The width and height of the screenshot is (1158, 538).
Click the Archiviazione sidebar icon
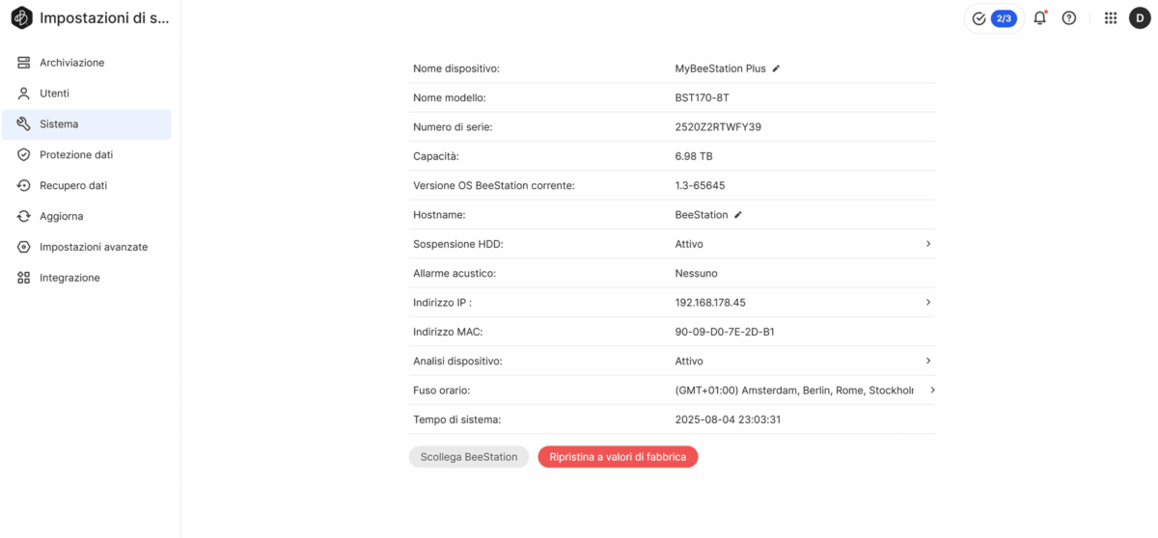(x=24, y=63)
